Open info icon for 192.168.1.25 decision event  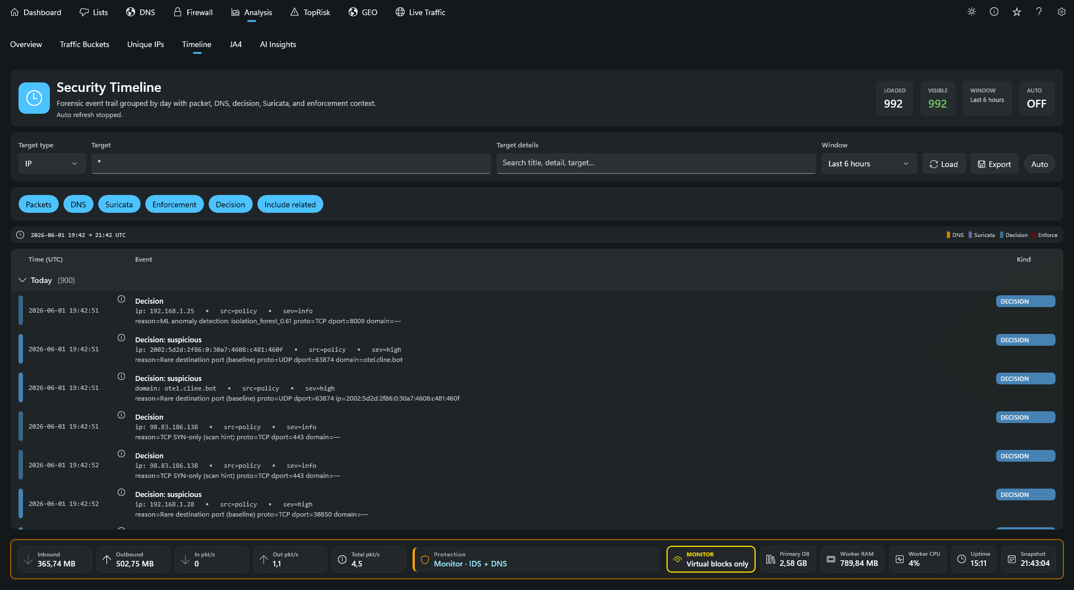coord(121,299)
